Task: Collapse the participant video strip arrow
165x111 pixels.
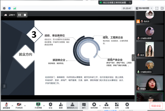Action: 133,58
